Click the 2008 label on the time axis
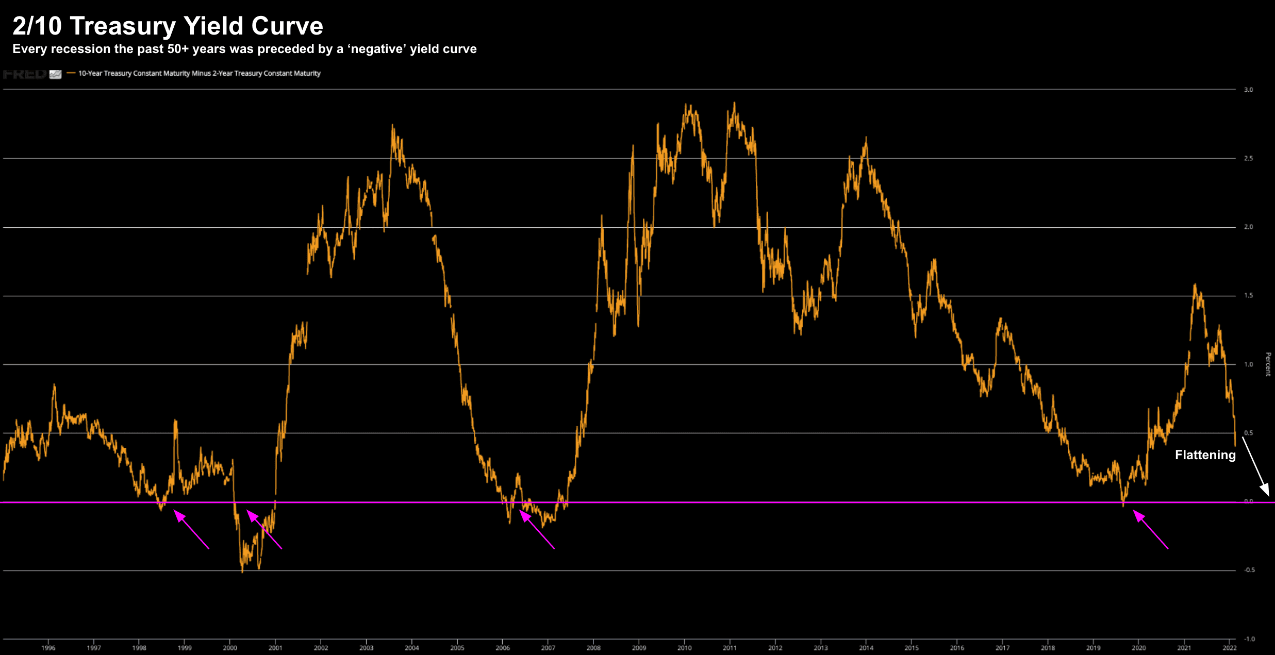 click(x=593, y=648)
